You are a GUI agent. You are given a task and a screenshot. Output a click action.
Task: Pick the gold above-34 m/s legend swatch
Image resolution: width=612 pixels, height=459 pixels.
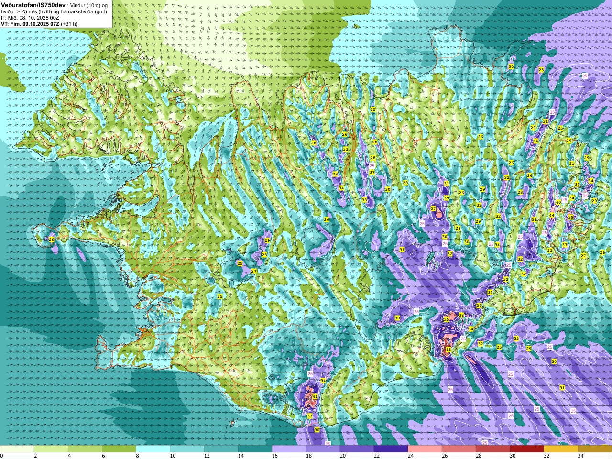click(594, 449)
